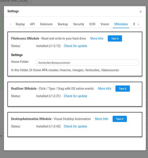Go to the Backup tab

tap(63, 24)
